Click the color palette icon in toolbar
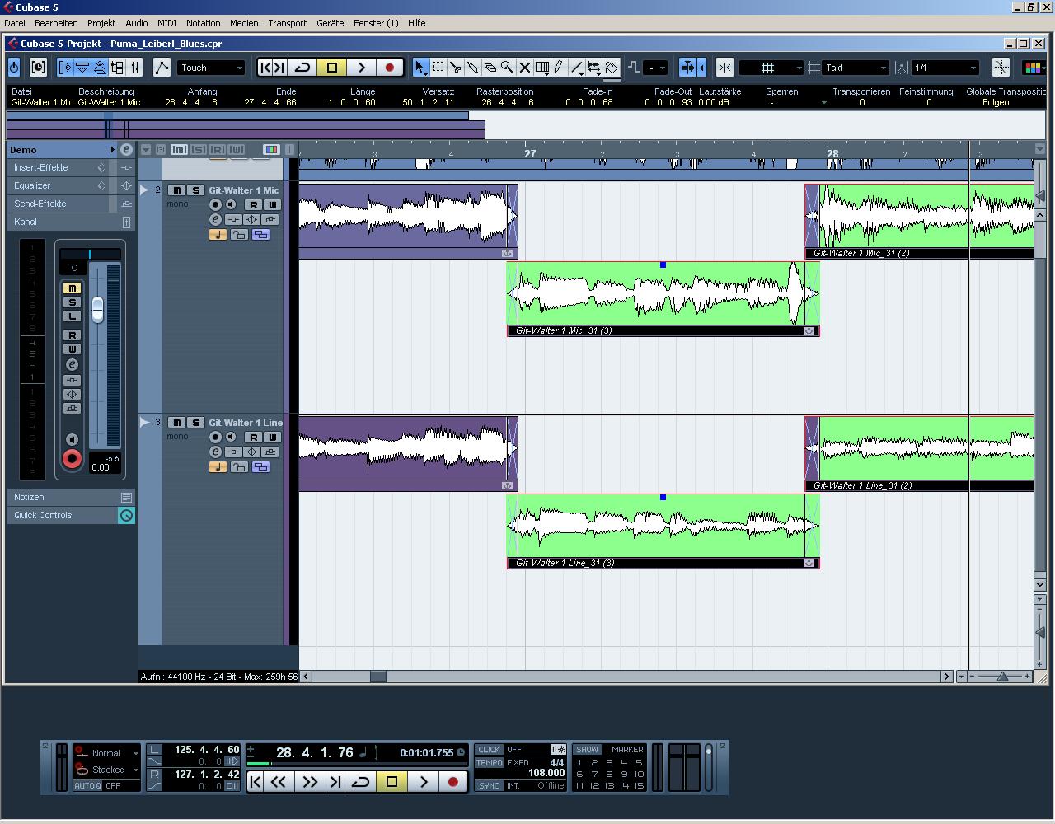The height and width of the screenshot is (824, 1055). pos(1034,68)
